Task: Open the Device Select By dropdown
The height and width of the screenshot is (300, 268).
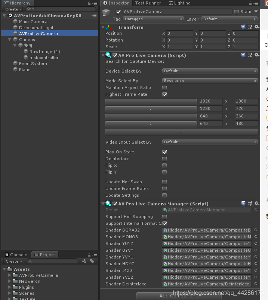Action: click(x=211, y=71)
